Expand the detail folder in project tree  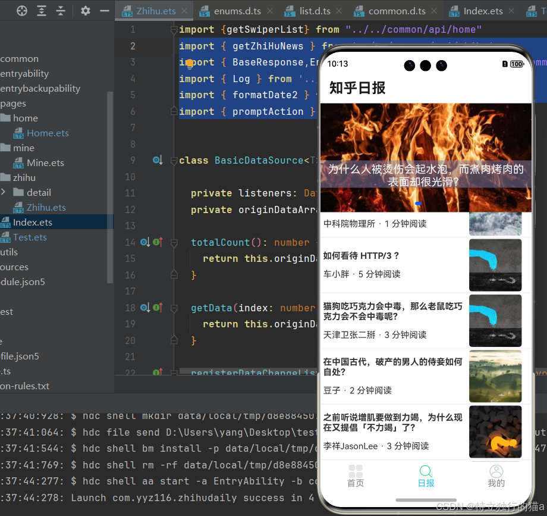tap(3, 192)
